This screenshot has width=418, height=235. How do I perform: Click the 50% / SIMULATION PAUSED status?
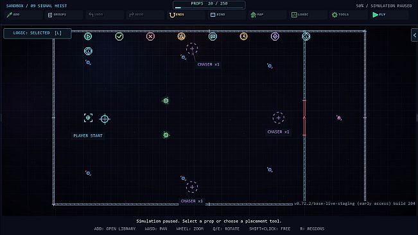(384, 6)
